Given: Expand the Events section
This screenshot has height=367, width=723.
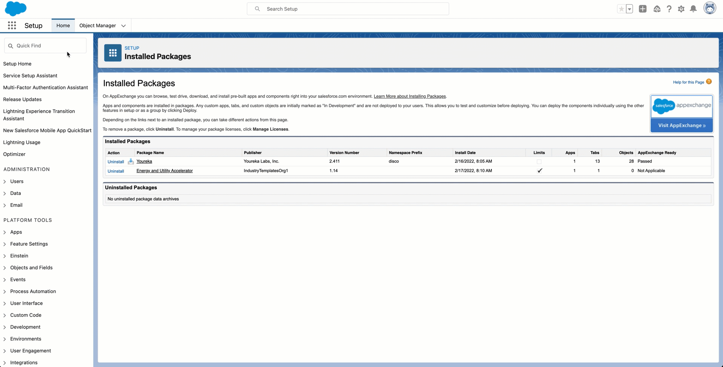Looking at the screenshot, I should pos(5,280).
